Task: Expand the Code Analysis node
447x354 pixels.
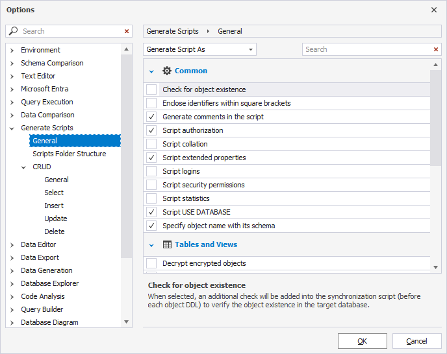Action: (12, 297)
